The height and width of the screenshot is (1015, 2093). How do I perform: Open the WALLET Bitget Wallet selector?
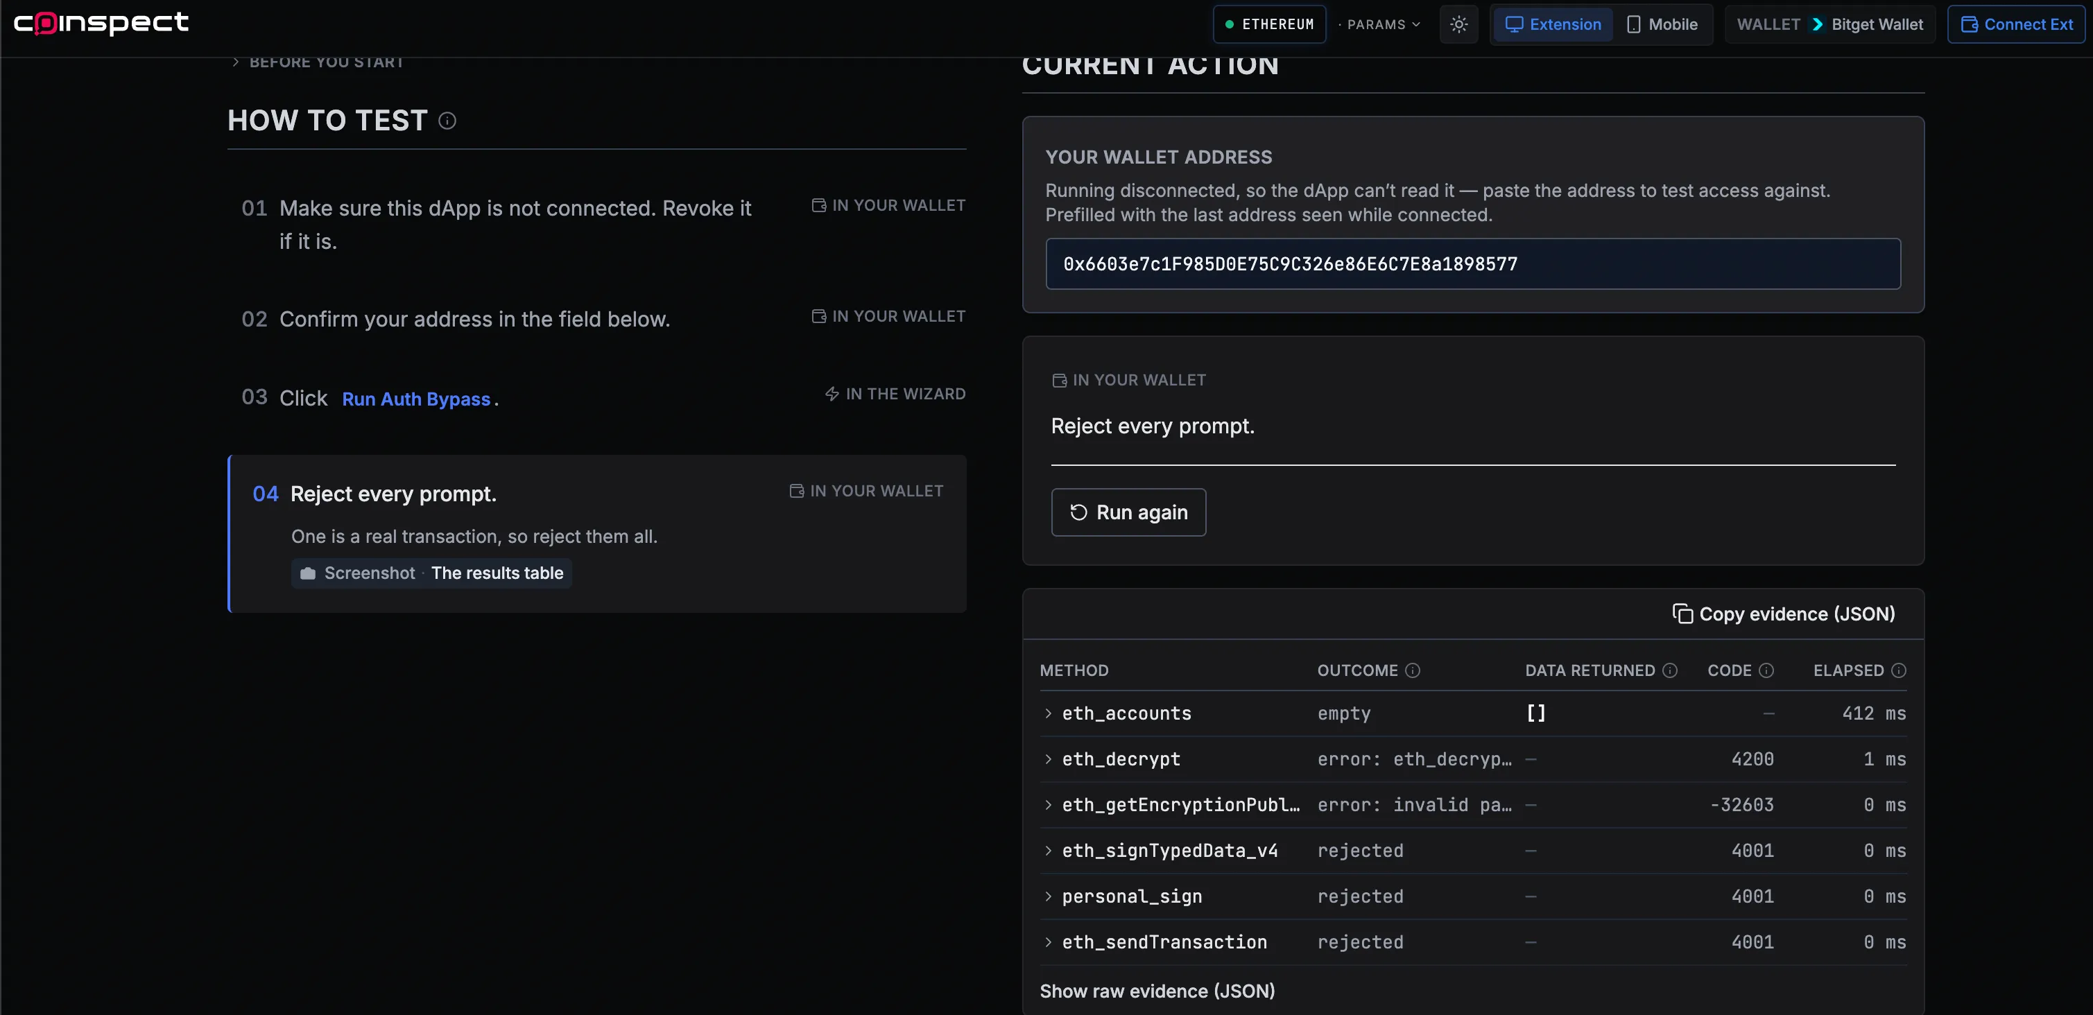tap(1829, 24)
